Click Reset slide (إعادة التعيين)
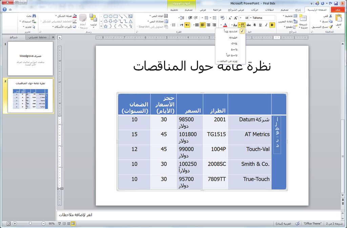 tap(287, 21)
